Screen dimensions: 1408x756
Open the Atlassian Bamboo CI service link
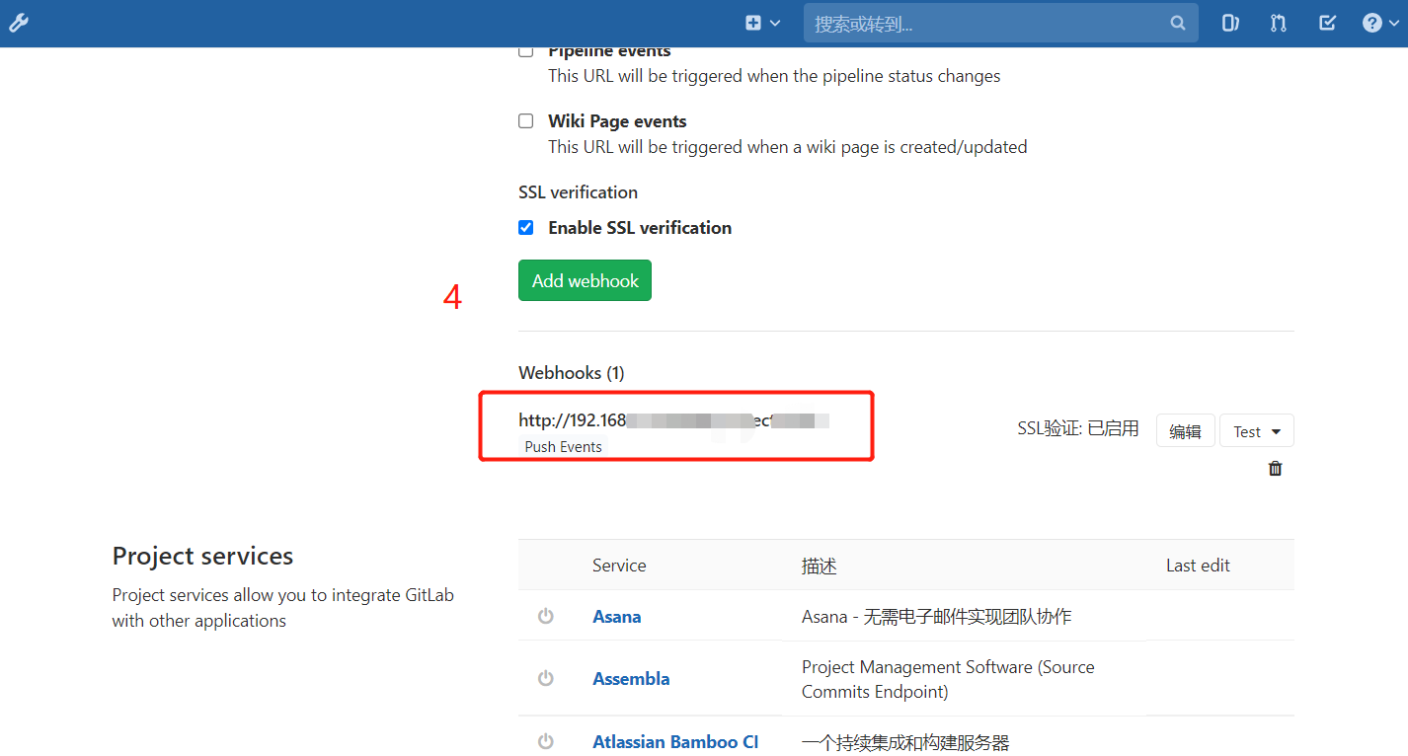675,742
